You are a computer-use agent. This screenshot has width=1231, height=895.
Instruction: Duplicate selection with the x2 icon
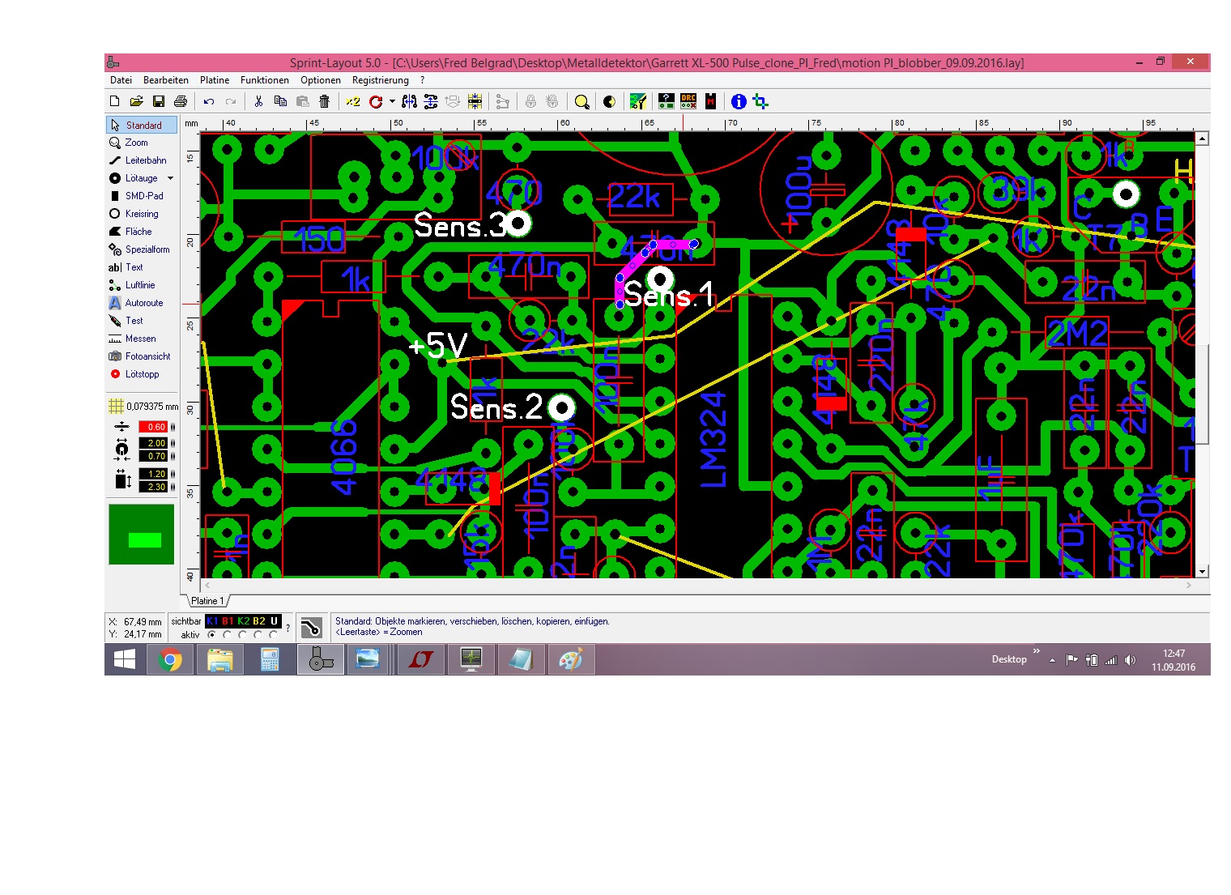tap(353, 101)
